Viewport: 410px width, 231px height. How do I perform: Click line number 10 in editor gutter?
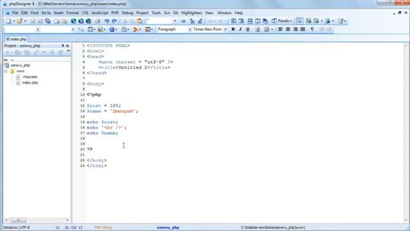click(83, 94)
